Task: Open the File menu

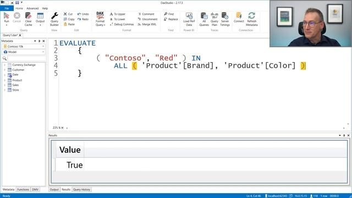Action: 7,8
